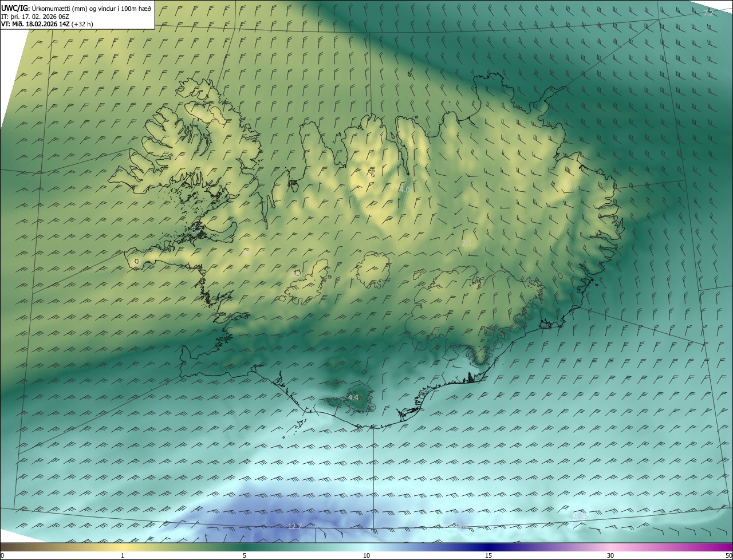Click the 30 tick label on the color scale
Image resolution: width=733 pixels, height=560 pixels.
pyautogui.click(x=610, y=555)
